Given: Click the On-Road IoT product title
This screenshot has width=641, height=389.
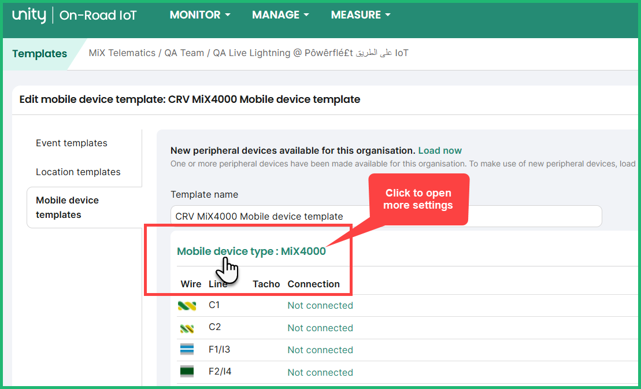Looking at the screenshot, I should click(x=98, y=16).
